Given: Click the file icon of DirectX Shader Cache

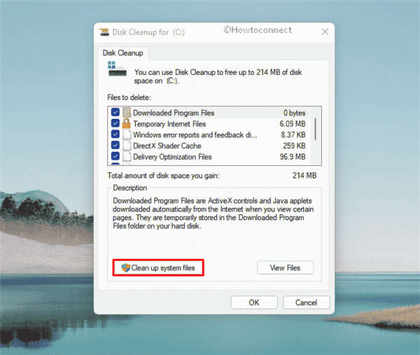Looking at the screenshot, I should pyautogui.click(x=127, y=146).
